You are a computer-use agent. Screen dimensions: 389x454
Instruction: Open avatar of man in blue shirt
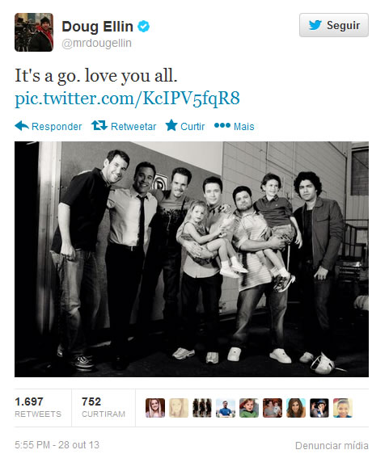(226, 408)
